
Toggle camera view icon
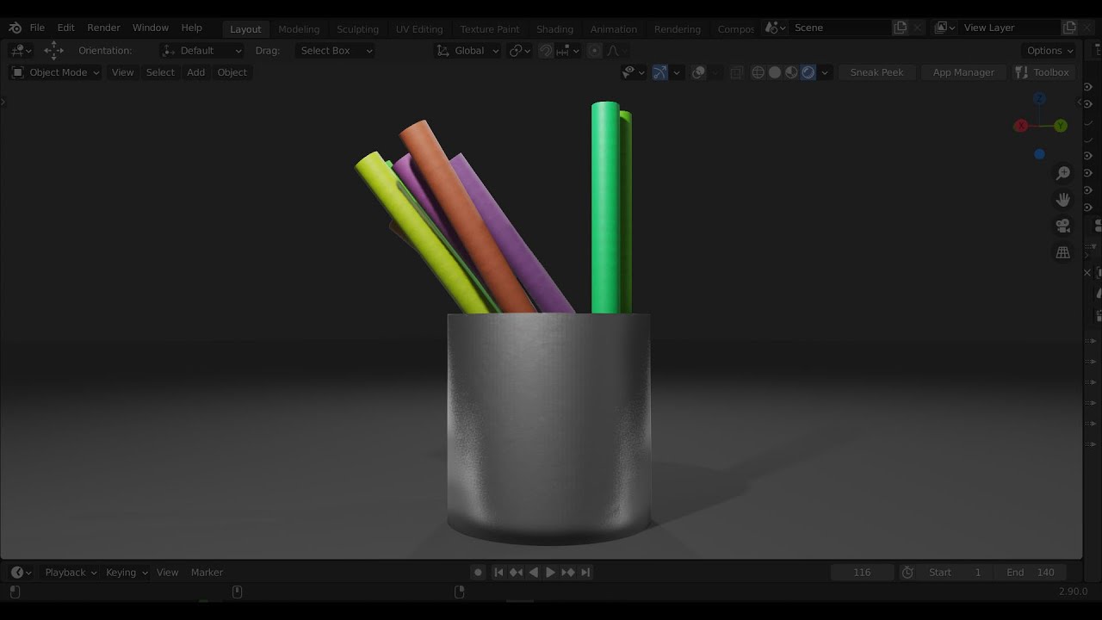click(x=1063, y=226)
